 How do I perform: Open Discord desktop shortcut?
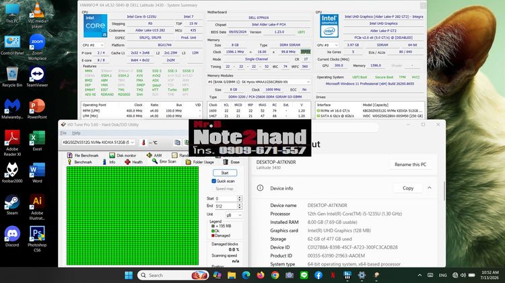pos(12,237)
